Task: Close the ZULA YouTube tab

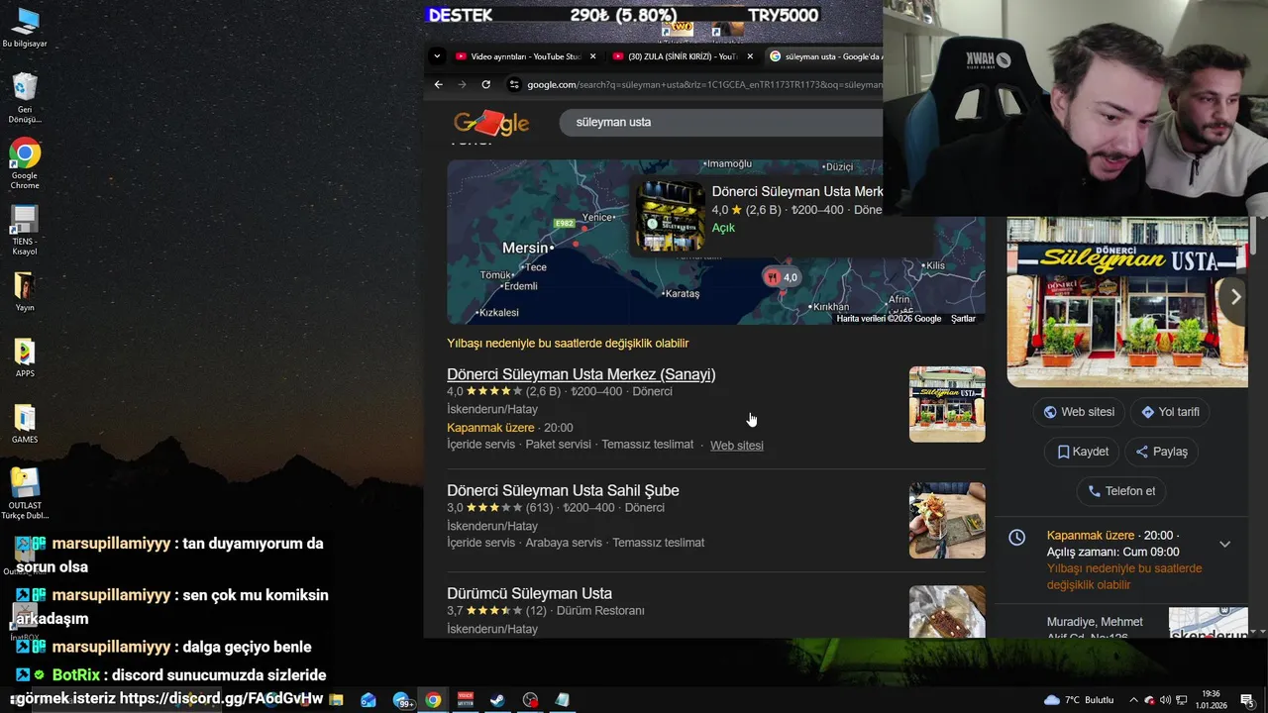Action: click(x=750, y=56)
